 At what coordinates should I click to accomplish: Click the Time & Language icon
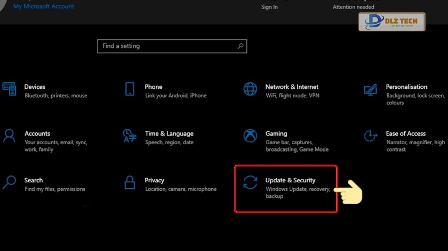pyautogui.click(x=130, y=136)
